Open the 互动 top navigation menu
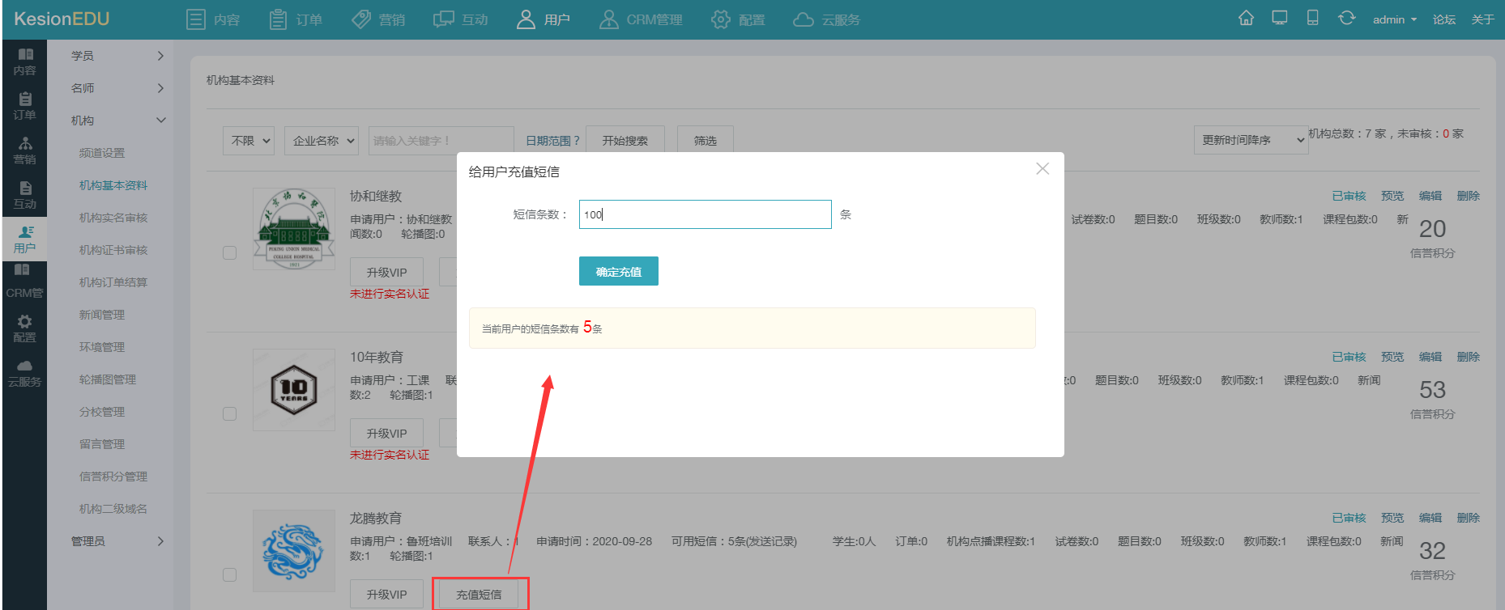The width and height of the screenshot is (1505, 610). coord(461,19)
